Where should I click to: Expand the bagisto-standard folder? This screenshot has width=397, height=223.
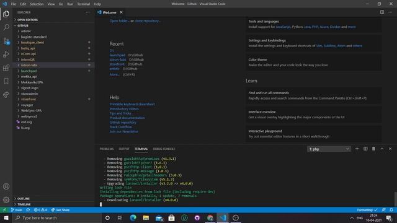click(x=53, y=37)
